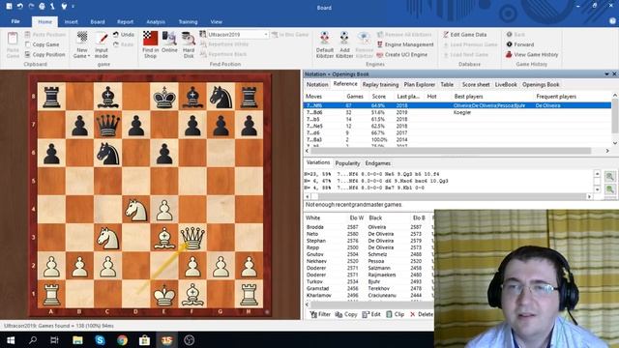Viewport: 619px width, 348px height.
Task: Sort by the Games column header
Action: pos(355,97)
